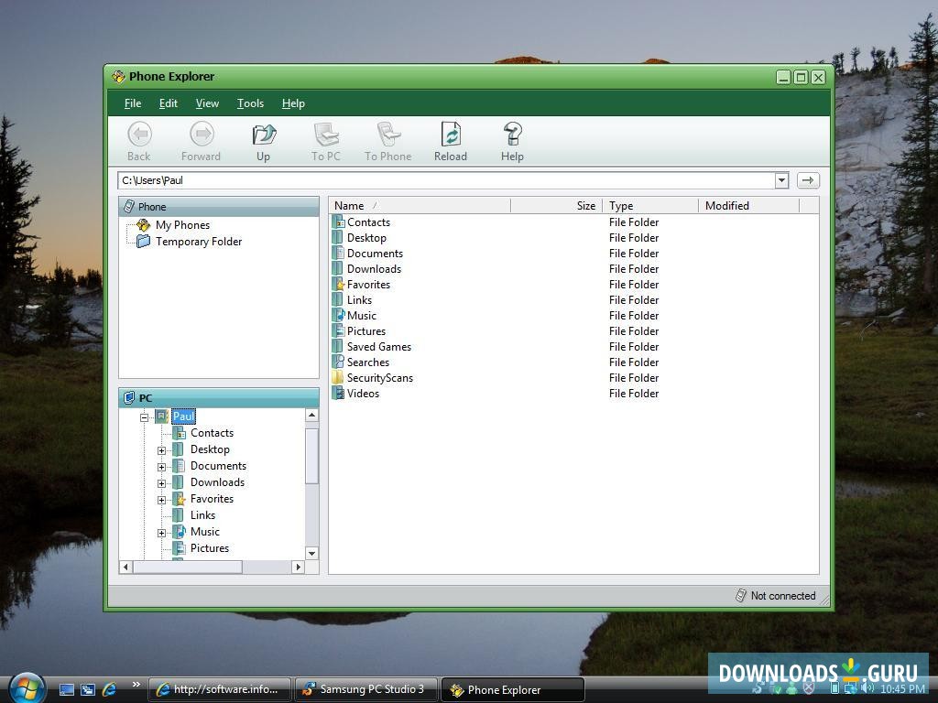The width and height of the screenshot is (938, 703).
Task: Click the Reload toolbar icon
Action: point(450,141)
